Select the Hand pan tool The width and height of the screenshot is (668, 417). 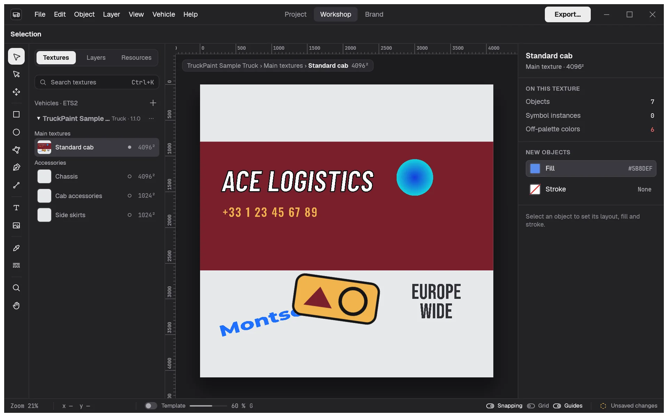point(16,306)
